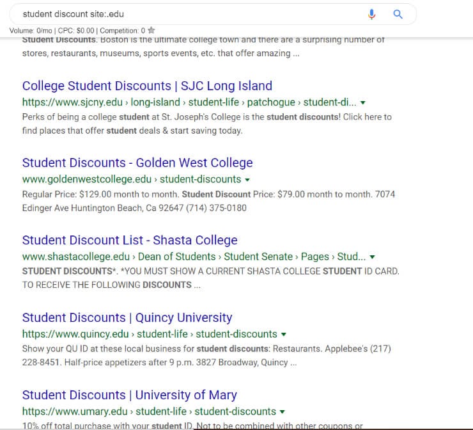Expand dropdown arrow beside shastacollege.edu URL
Screen dimensions: 473x430
point(372,257)
